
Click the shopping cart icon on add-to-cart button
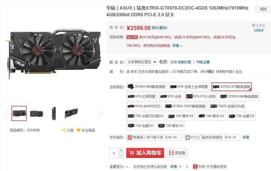point(131,153)
